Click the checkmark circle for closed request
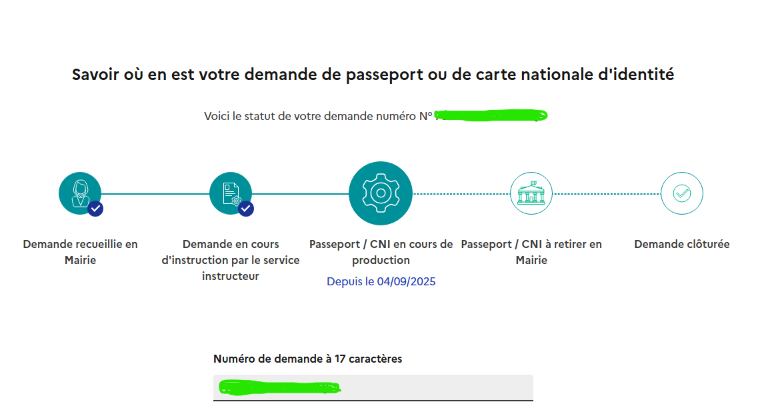The width and height of the screenshot is (762, 406). [681, 193]
